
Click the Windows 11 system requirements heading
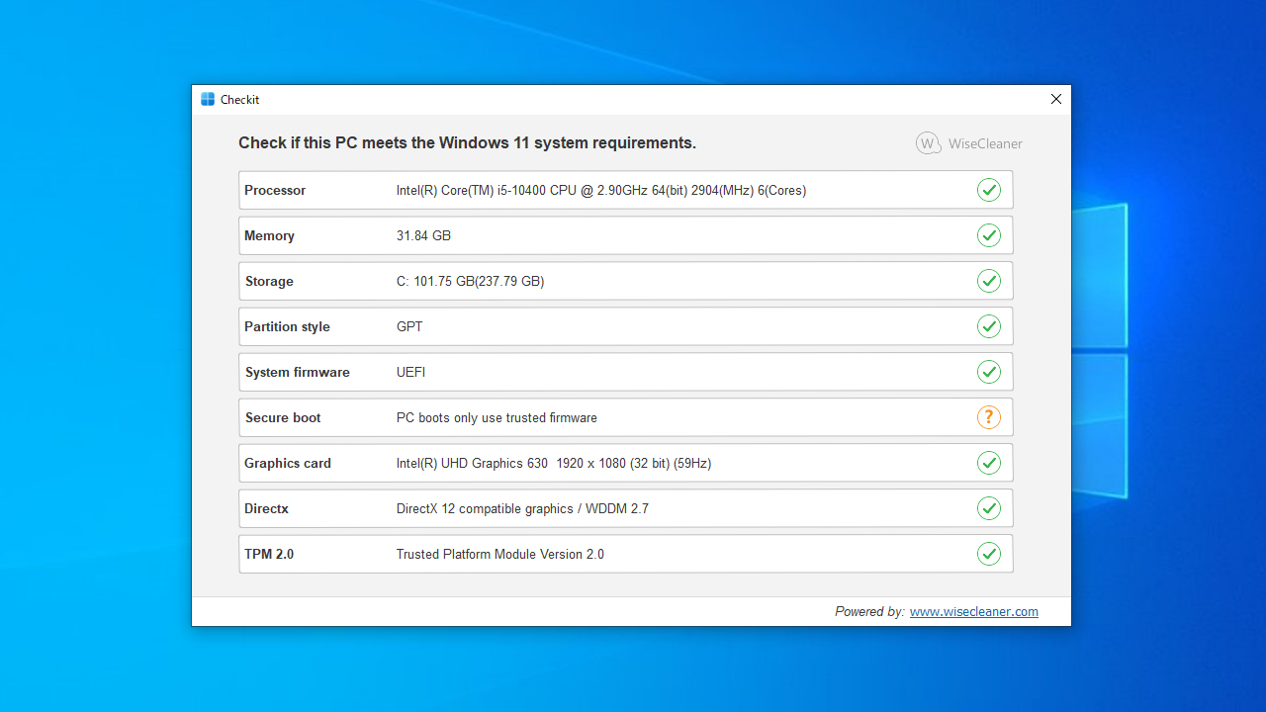pos(467,143)
